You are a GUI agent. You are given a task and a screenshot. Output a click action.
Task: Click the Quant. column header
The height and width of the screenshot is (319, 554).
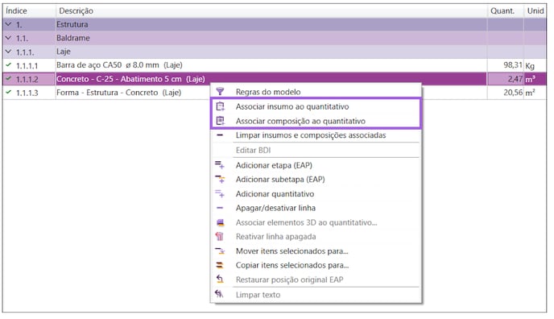click(506, 11)
